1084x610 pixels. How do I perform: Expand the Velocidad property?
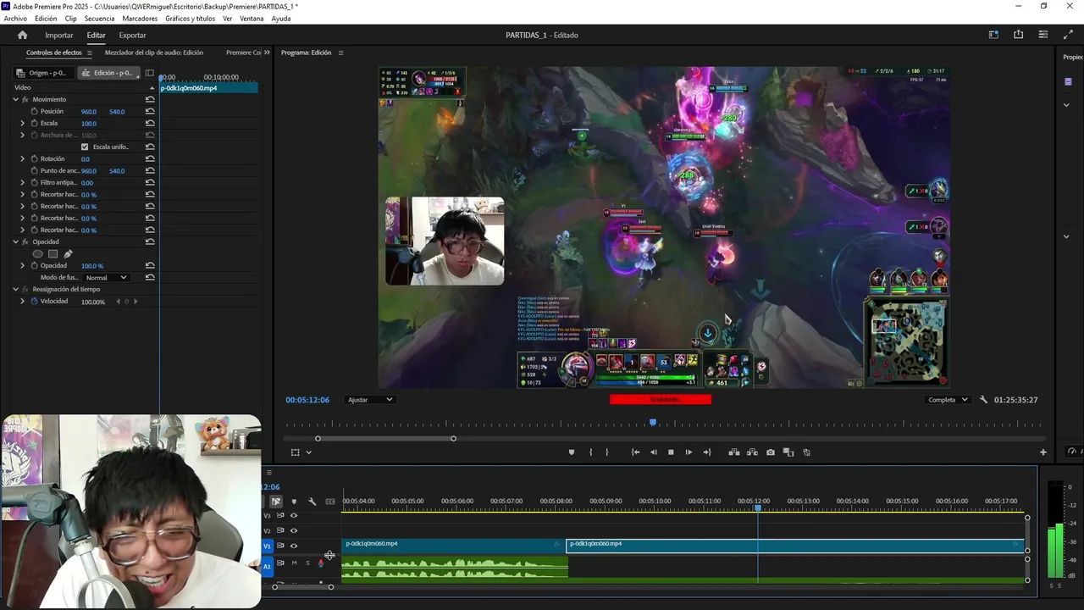coord(23,301)
